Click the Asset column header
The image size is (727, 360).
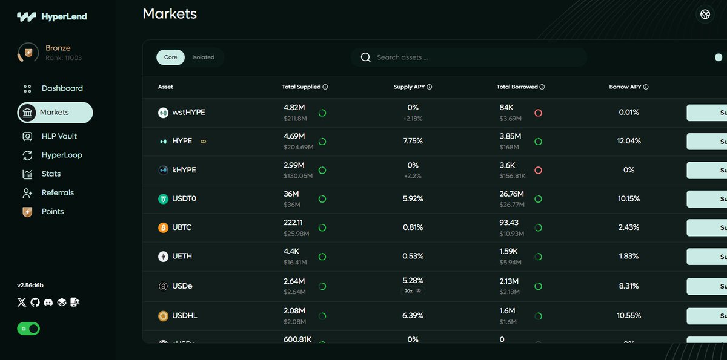click(165, 87)
